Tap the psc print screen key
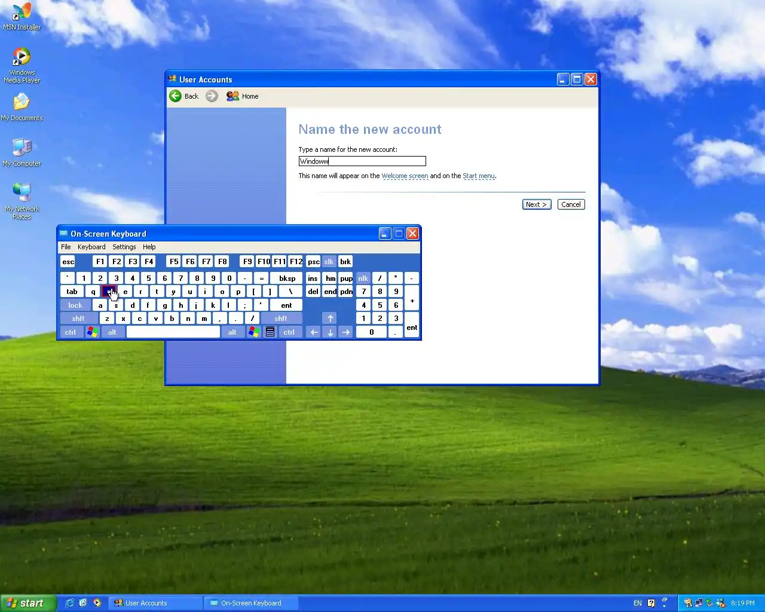765x612 pixels. [x=313, y=262]
